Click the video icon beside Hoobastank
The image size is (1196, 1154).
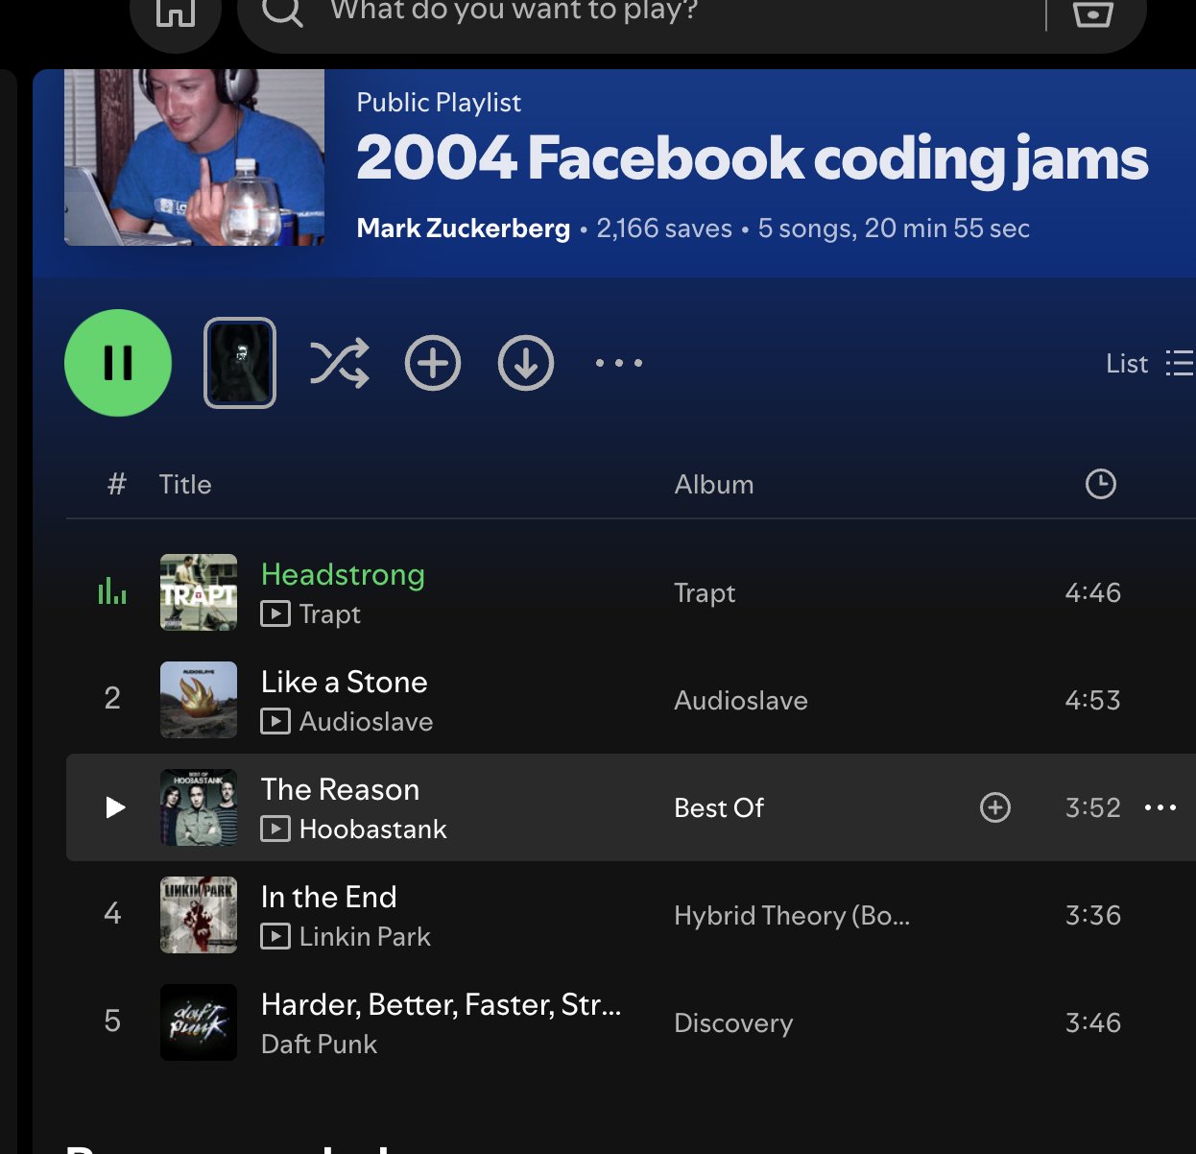pos(275,829)
